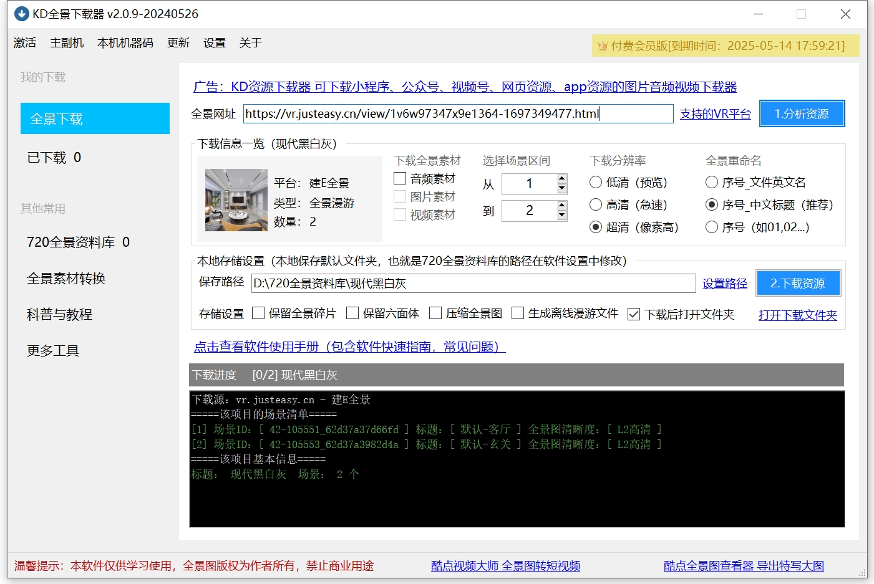Click the 全景网址 URL input field
The image size is (874, 584).
(x=457, y=114)
